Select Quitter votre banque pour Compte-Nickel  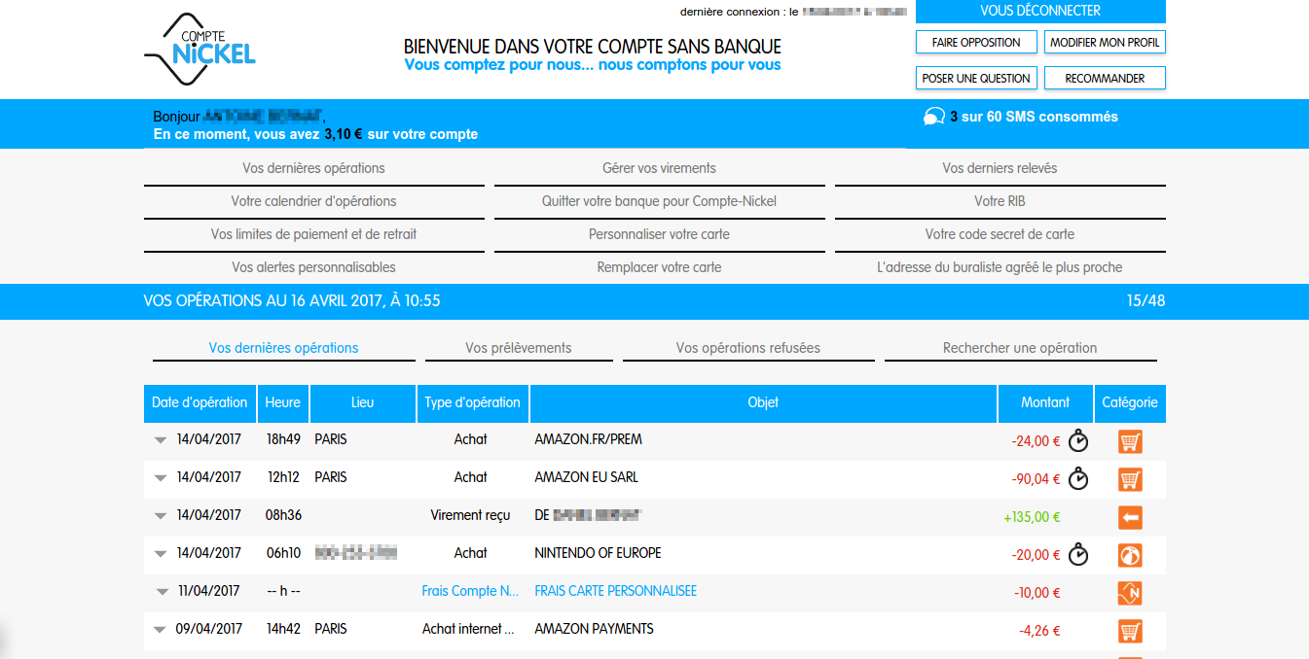[659, 201]
